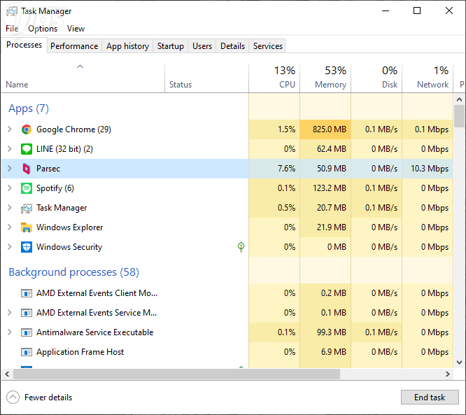Click the Antimalware Service Executable icon

27,332
